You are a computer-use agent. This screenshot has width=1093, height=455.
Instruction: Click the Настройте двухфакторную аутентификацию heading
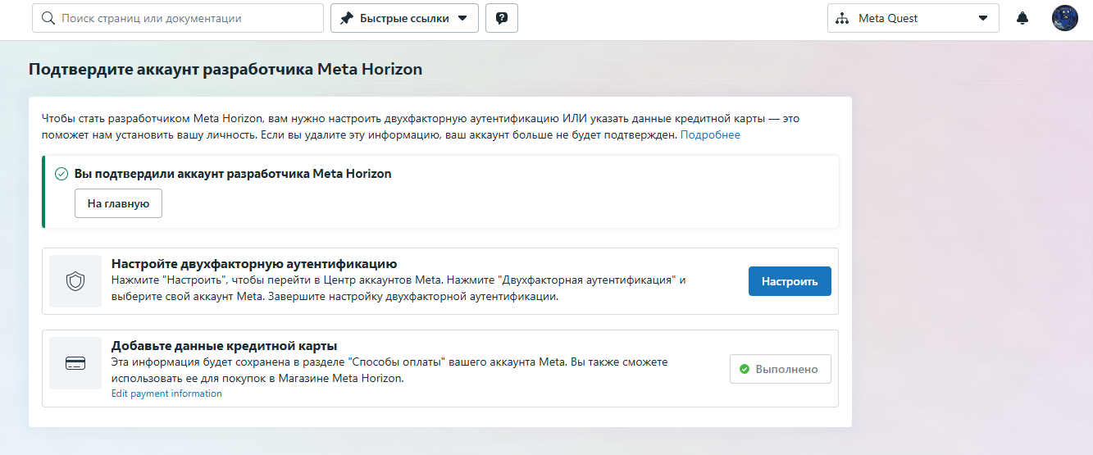[x=254, y=264]
